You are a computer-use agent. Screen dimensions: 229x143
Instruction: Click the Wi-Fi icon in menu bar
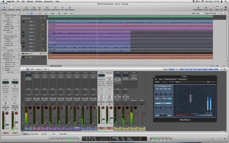tap(203, 1)
